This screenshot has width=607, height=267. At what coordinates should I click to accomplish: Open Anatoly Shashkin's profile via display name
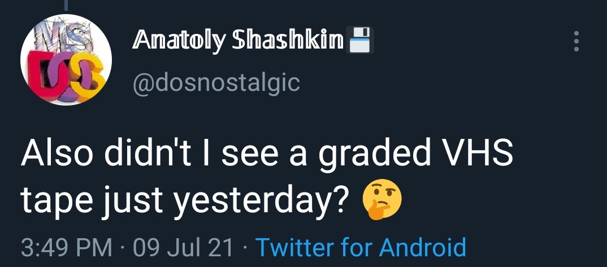point(238,41)
